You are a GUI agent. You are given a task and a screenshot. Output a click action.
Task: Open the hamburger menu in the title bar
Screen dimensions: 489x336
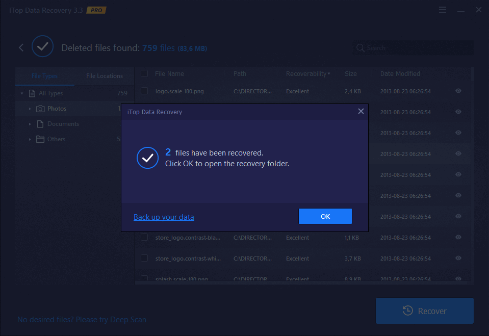(442, 10)
